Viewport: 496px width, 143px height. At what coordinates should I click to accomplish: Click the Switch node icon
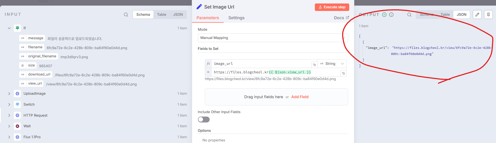17,105
